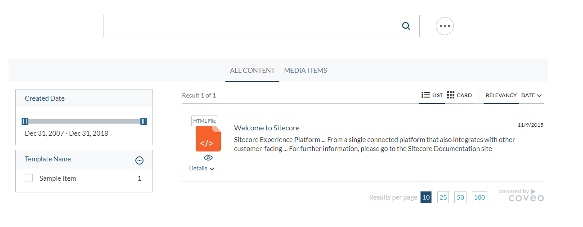
Task: Switch to Card layout view
Action: (x=459, y=95)
